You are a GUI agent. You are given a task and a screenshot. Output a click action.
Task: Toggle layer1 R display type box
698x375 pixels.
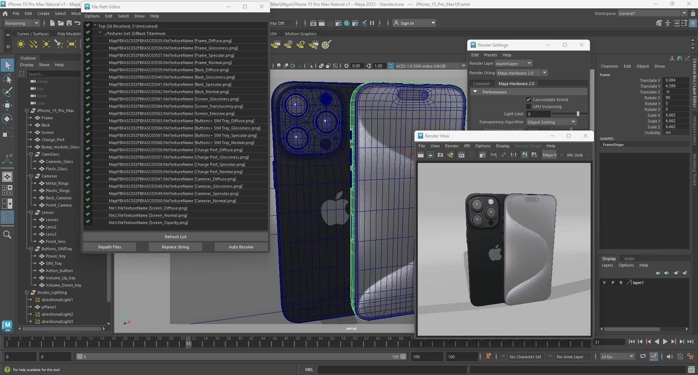621,283
